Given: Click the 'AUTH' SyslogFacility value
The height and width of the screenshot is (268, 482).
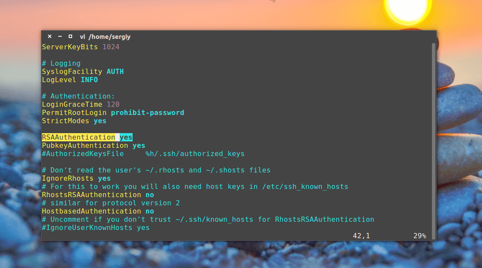Looking at the screenshot, I should [115, 71].
